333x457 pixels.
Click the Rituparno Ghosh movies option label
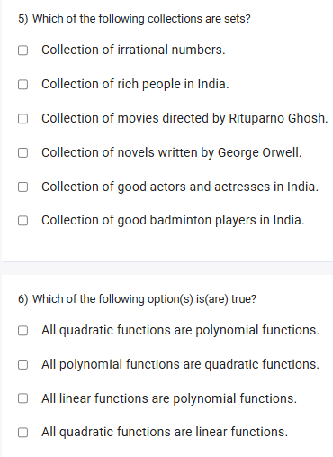pyautogui.click(x=184, y=118)
